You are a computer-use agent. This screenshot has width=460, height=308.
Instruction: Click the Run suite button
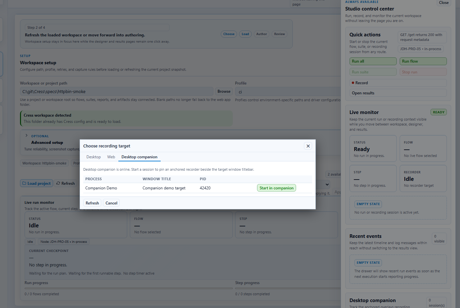(373, 72)
